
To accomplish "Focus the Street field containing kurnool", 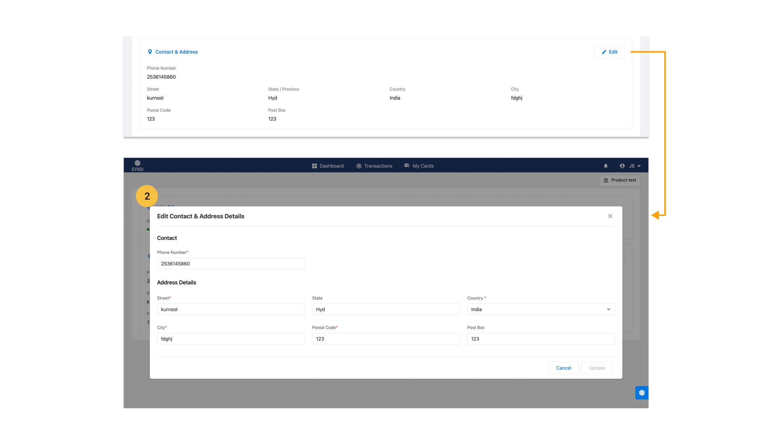I will pos(231,310).
